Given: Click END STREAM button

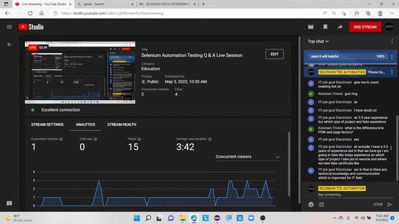Looking at the screenshot, I should tap(365, 27).
